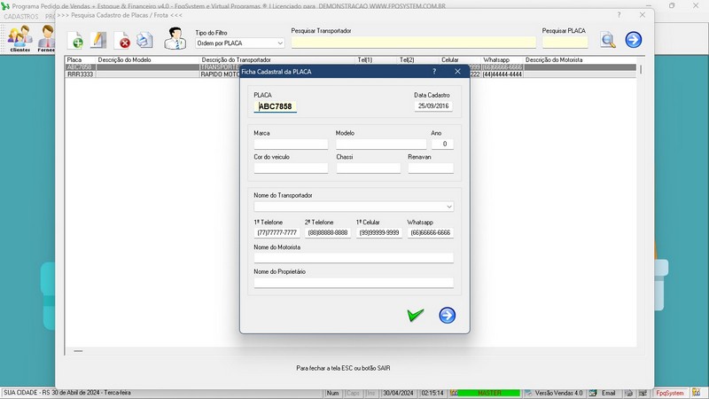Click the Pesquisar Transportador search field

pos(413,43)
